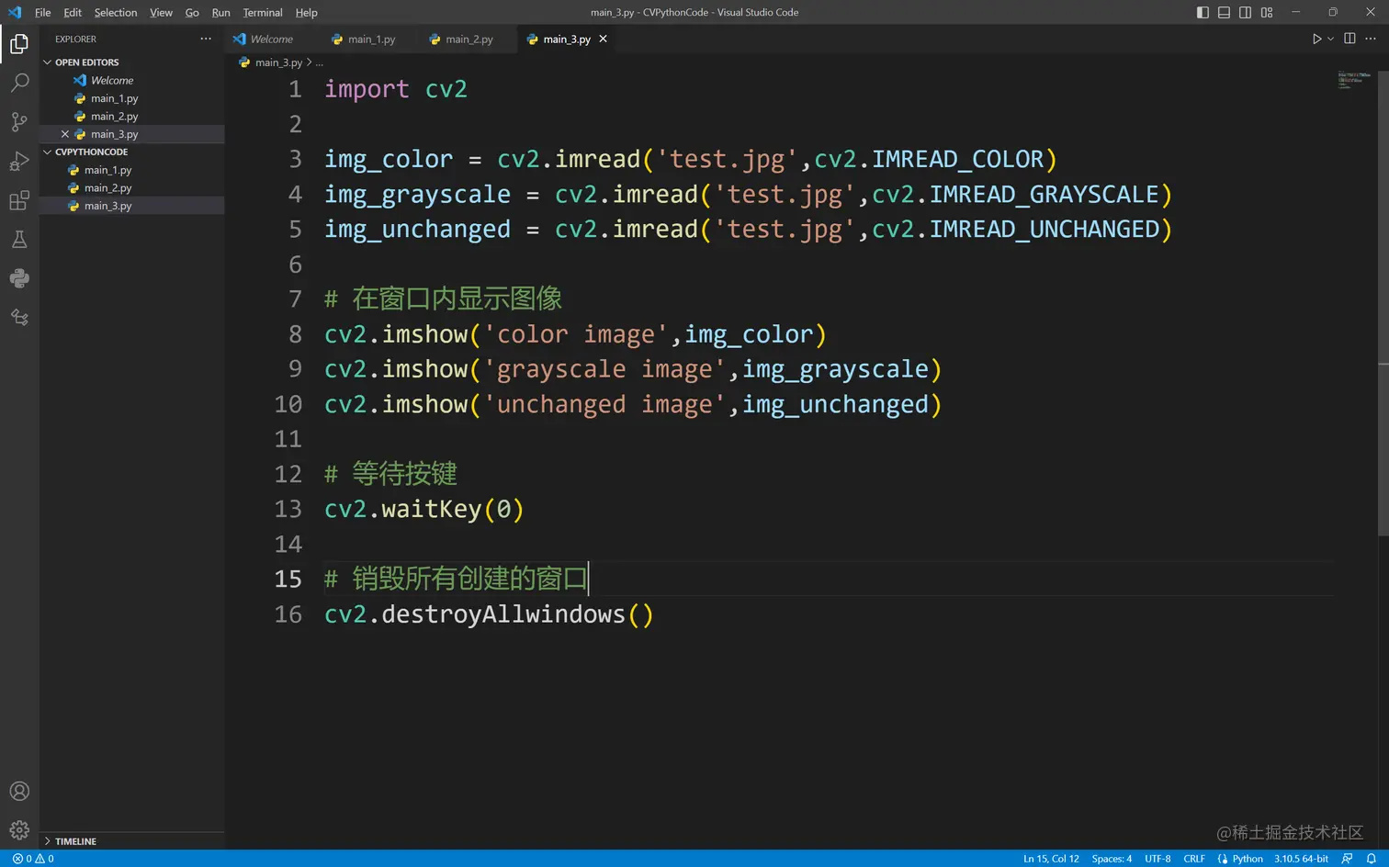Click UTF-8 encoding in status bar
Image resolution: width=1389 pixels, height=867 pixels.
point(1157,859)
